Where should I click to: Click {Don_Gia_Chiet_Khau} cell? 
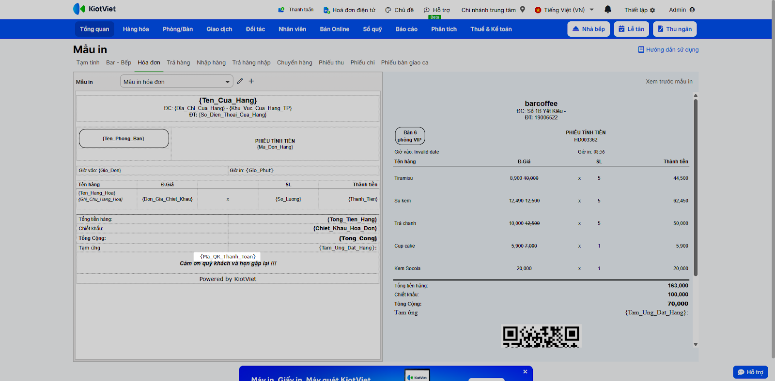pos(167,199)
